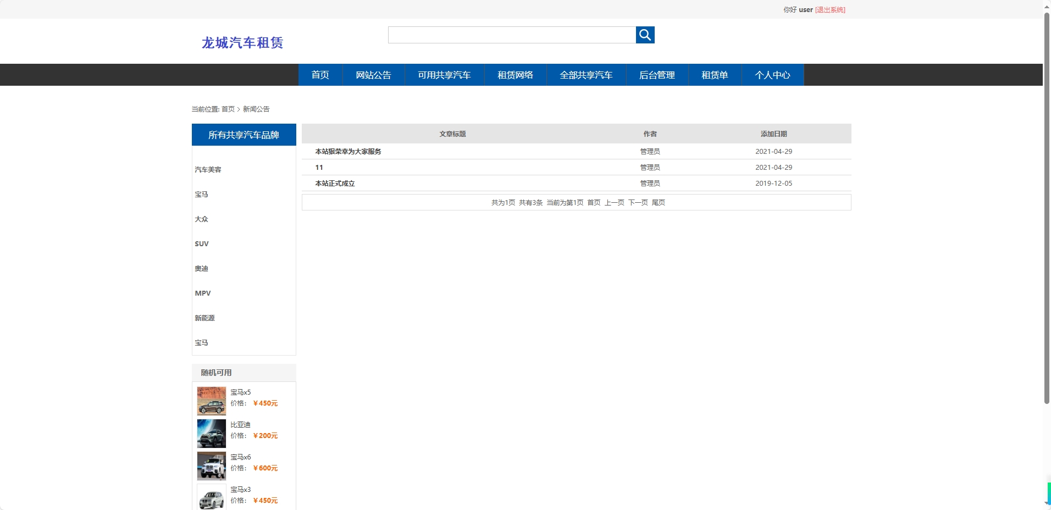The image size is (1051, 510).
Task: Go to the 租赁单 section
Action: coord(714,75)
